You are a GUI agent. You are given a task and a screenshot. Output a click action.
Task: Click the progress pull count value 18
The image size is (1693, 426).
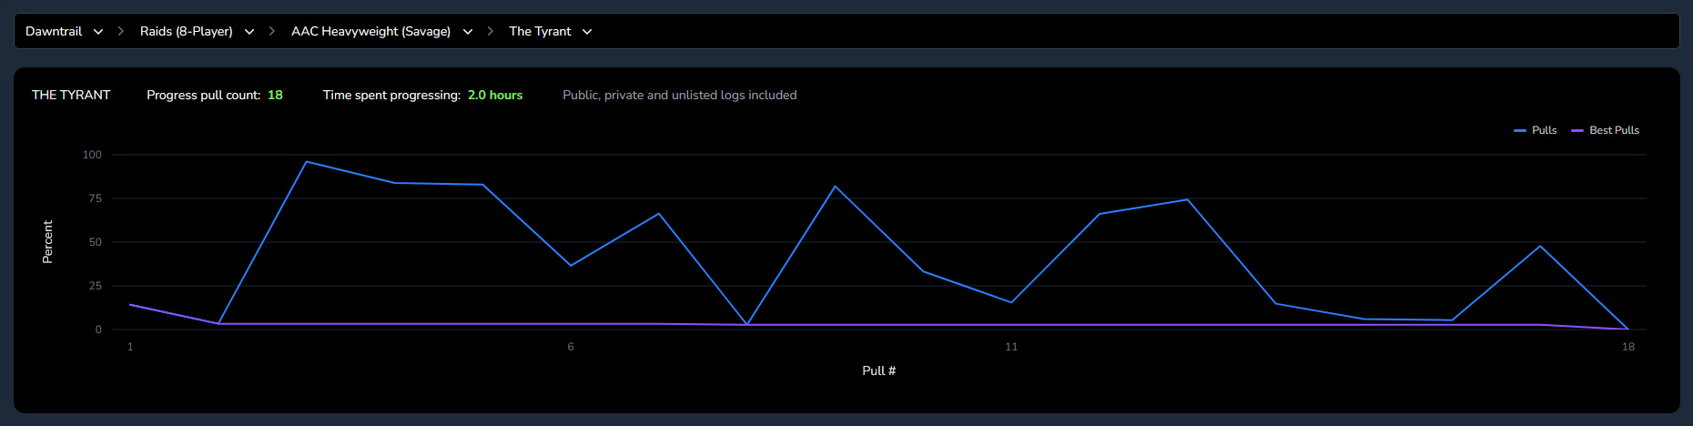(275, 95)
